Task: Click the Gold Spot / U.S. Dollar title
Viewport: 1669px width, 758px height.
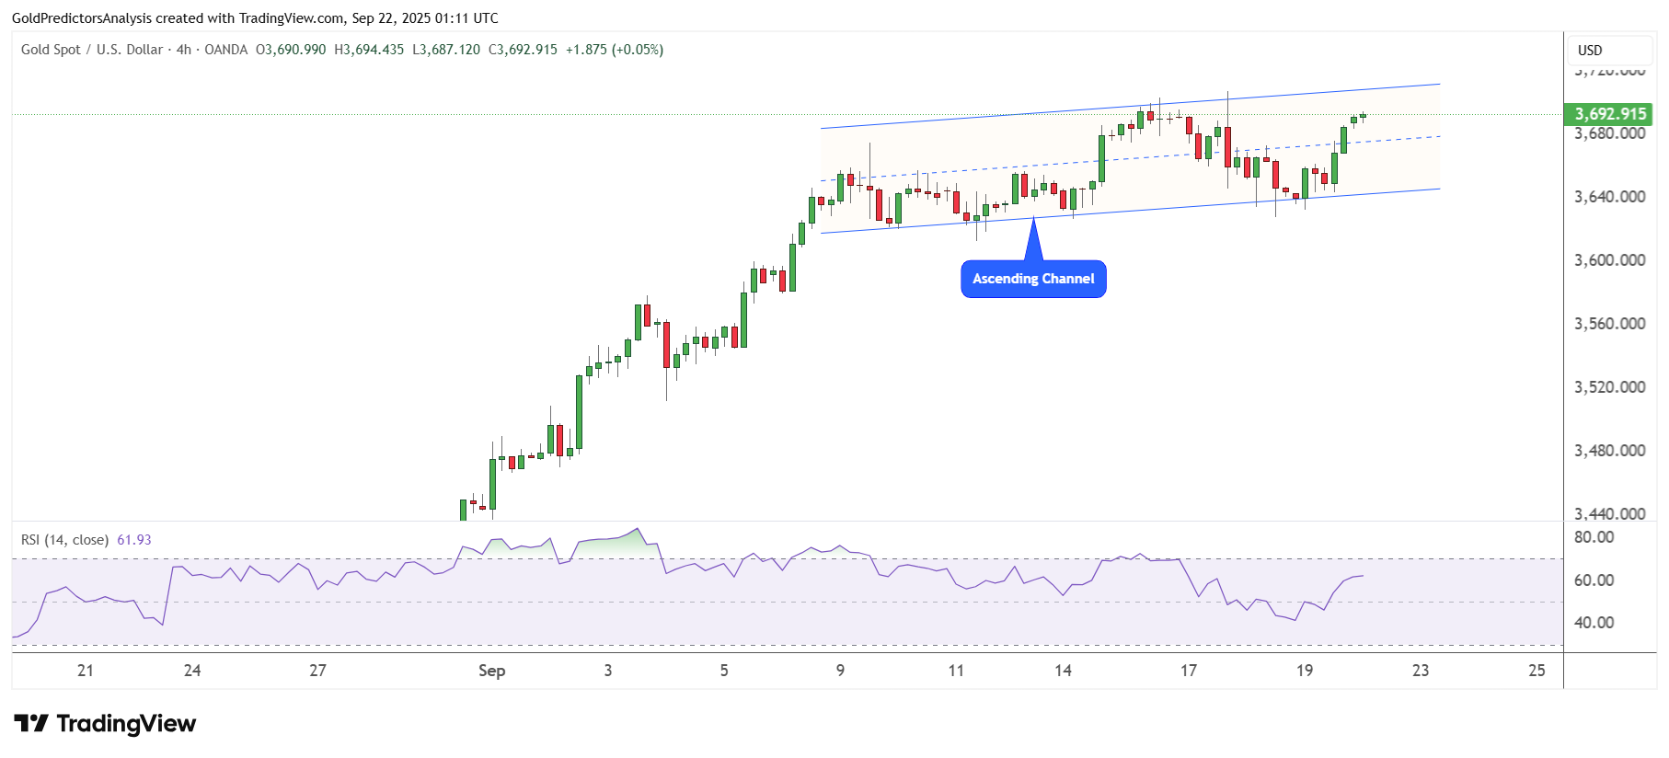Action: [x=92, y=50]
